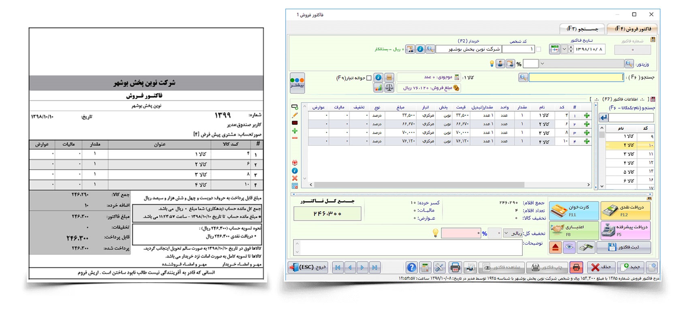Click items table horizontal scrollbar
The width and height of the screenshot is (689, 311).
point(419,185)
